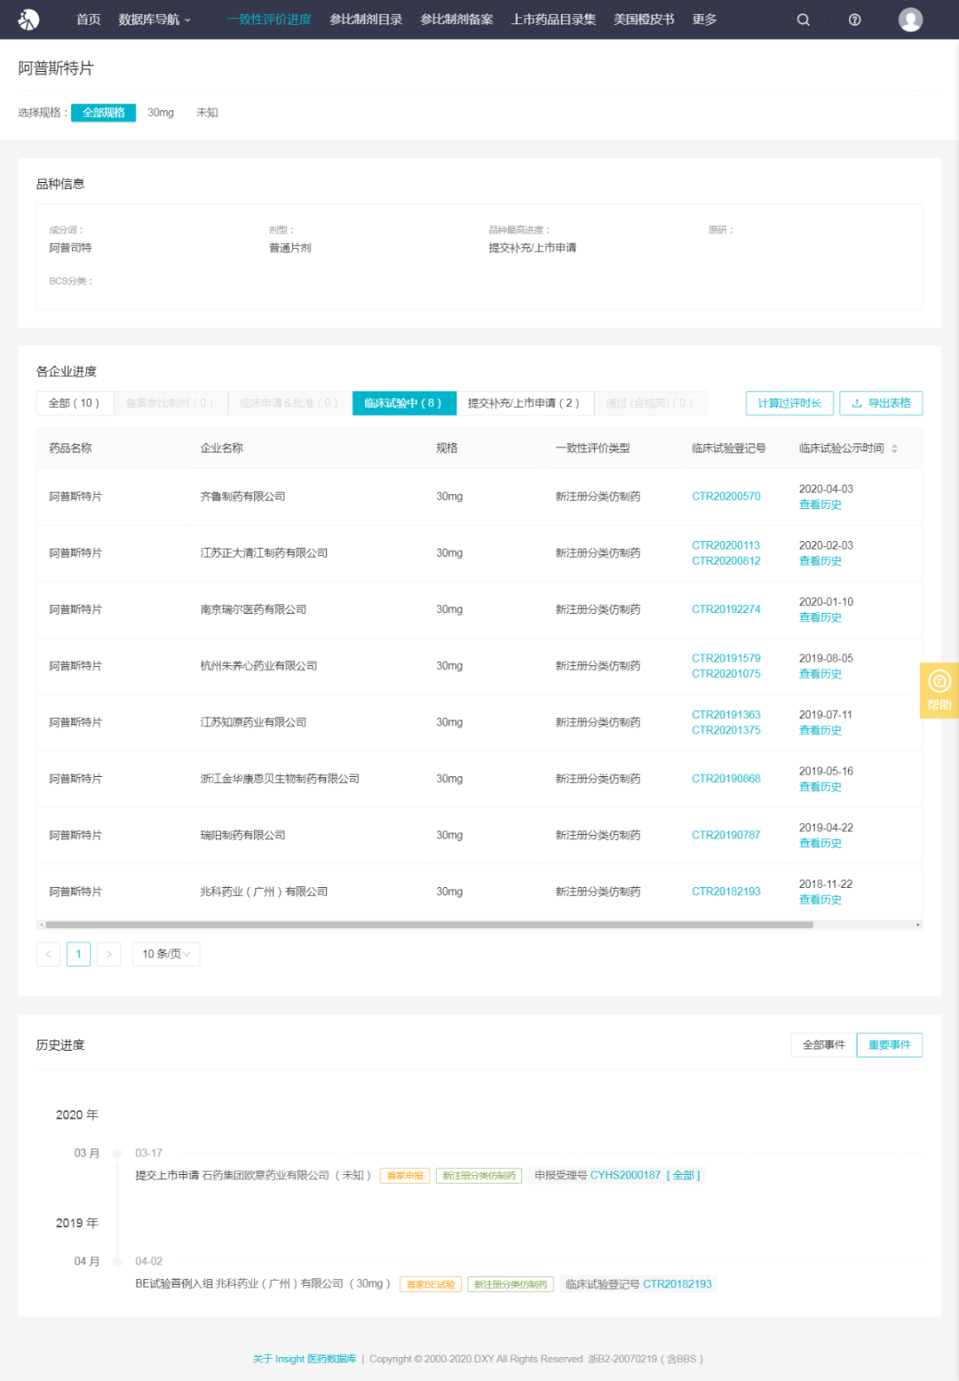The width and height of the screenshot is (959, 1381).
Task: Open the 更多 menu in the top bar
Action: point(704,20)
